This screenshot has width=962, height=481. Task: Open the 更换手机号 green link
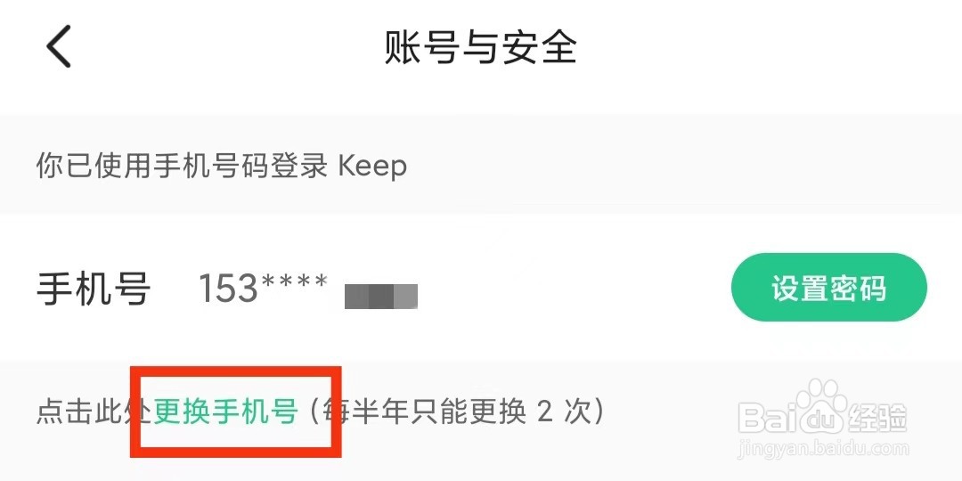[225, 412]
